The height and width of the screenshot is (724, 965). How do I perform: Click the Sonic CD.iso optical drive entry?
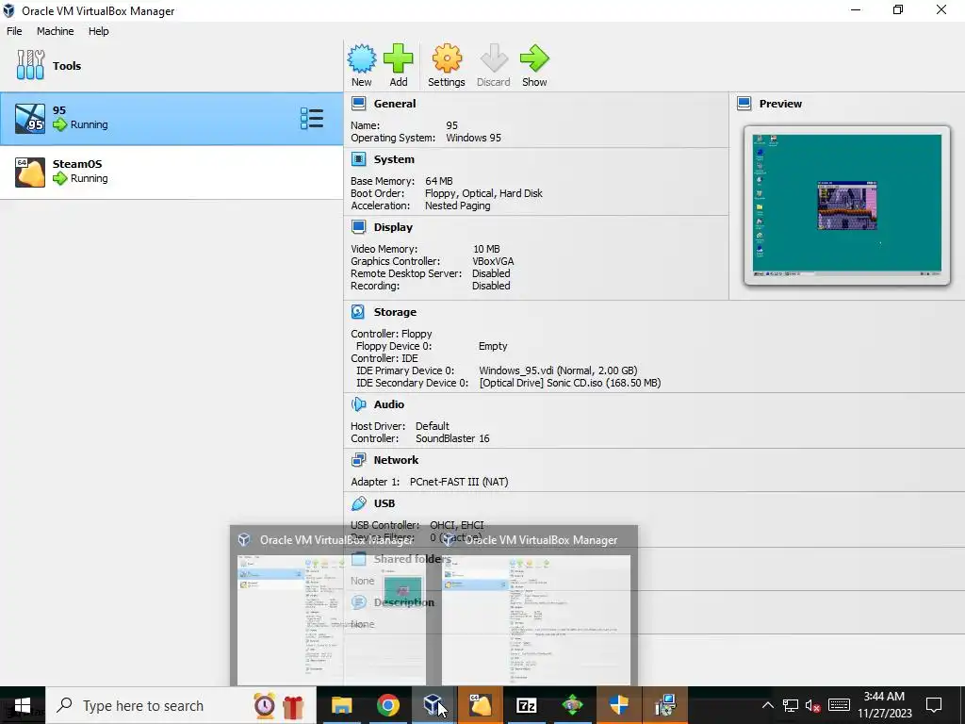point(570,383)
